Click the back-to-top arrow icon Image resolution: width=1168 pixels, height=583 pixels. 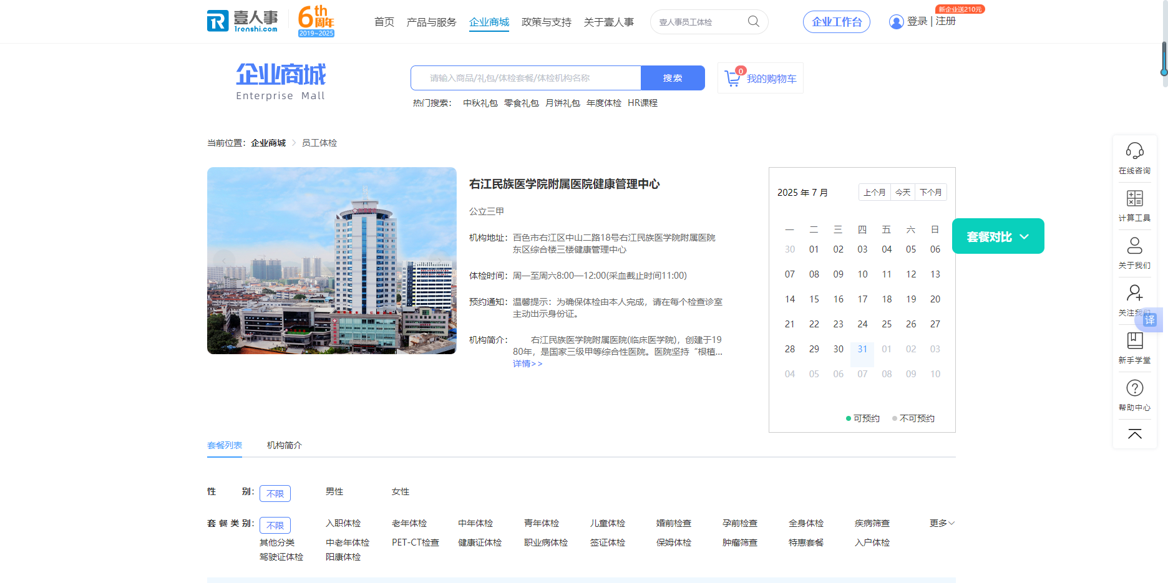point(1134,434)
